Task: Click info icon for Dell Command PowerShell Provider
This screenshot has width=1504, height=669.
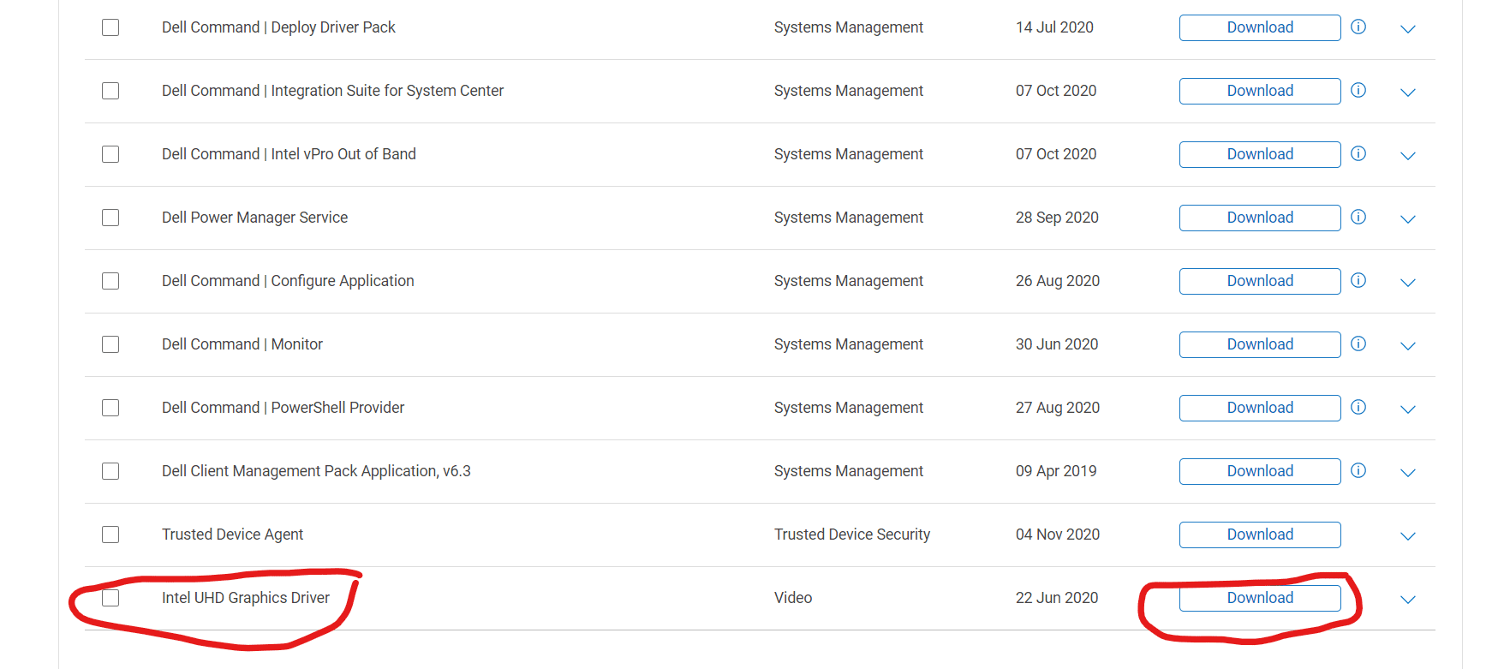Action: click(x=1358, y=407)
